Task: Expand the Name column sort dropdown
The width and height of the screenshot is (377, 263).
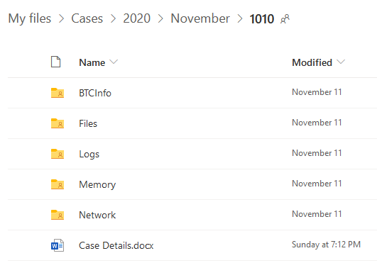Action: coord(114,62)
